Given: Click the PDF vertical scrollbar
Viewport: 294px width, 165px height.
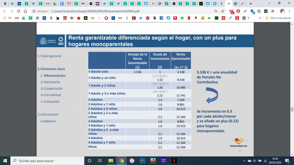Looking at the screenshot, I should (x=292, y=109).
